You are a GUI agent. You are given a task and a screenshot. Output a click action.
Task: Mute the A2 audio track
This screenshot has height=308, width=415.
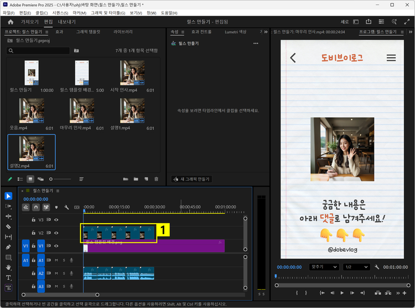click(56, 273)
